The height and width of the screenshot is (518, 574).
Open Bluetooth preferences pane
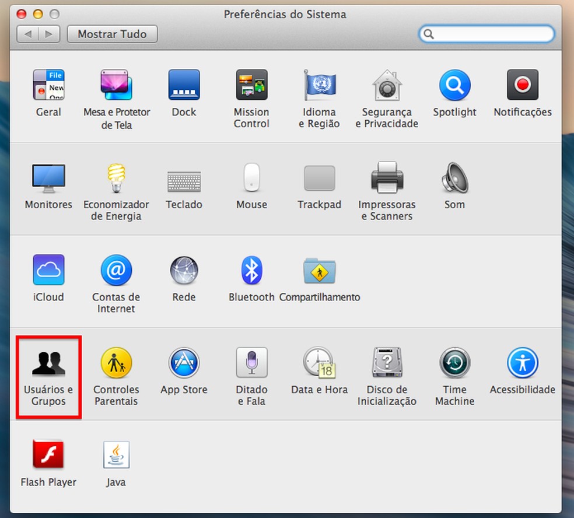click(252, 270)
